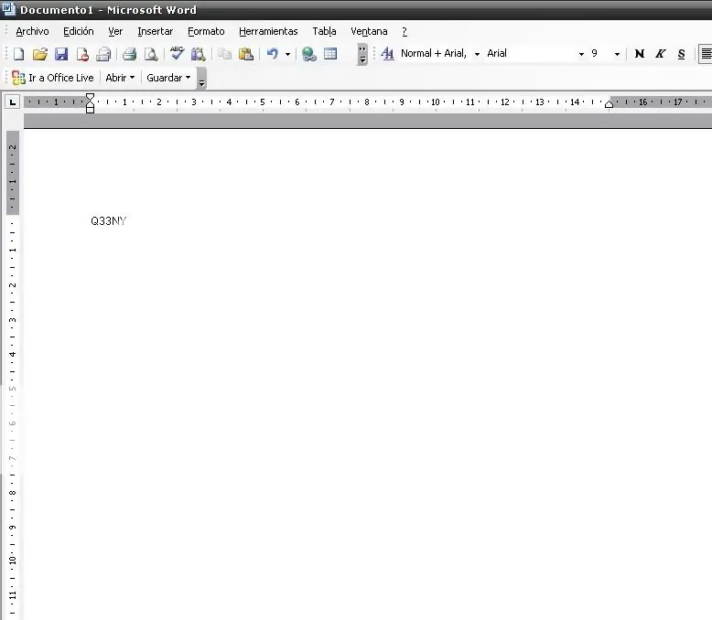The width and height of the screenshot is (712, 620).
Task: Click the tab stop type selector
Action: pyautogui.click(x=12, y=102)
